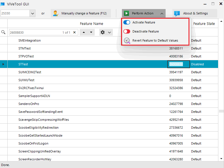Toggle the blue Activate Feature switch
224x168 pixels.
tap(127, 22)
